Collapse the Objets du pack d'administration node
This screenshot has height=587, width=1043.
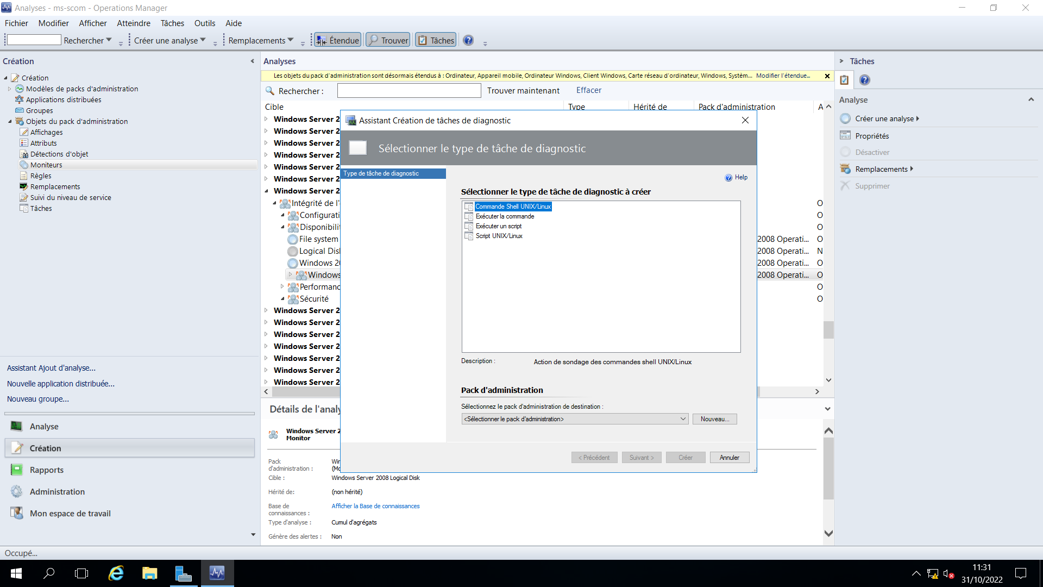10,121
